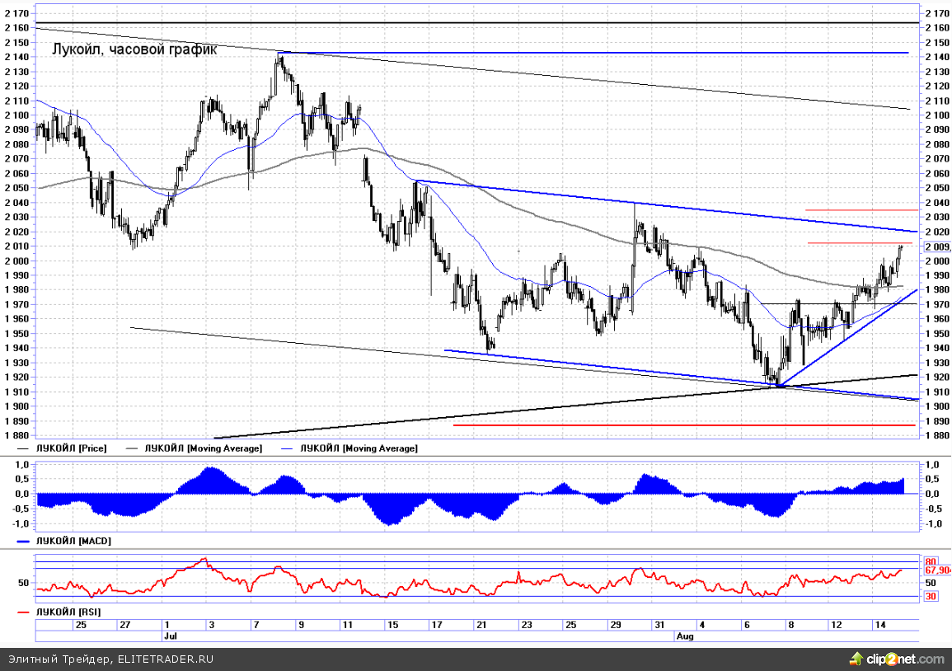Click date label '21' on time axis

[481, 624]
